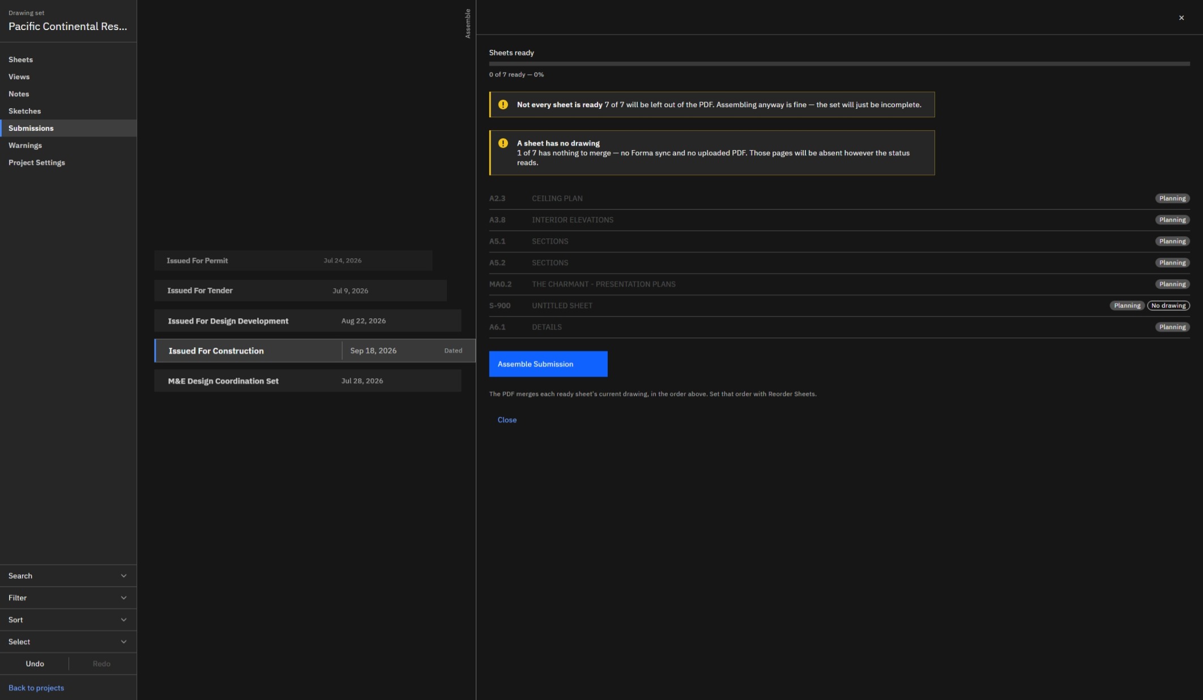The height and width of the screenshot is (700, 1203).
Task: Click the S-900 Untitled Sheet row
Action: click(839, 306)
